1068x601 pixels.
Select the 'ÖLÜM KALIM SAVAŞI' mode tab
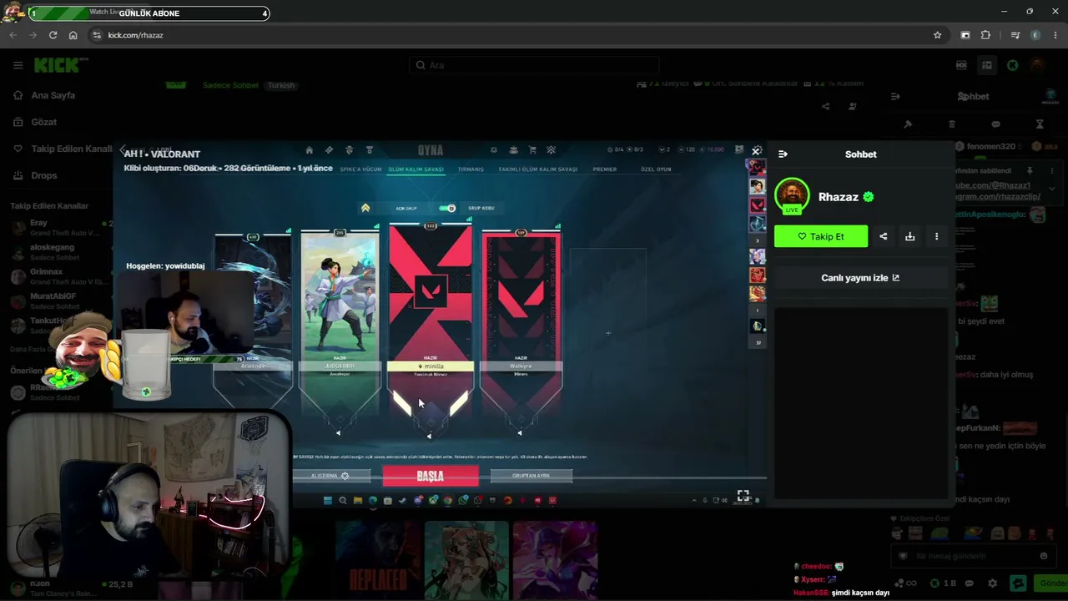(416, 169)
